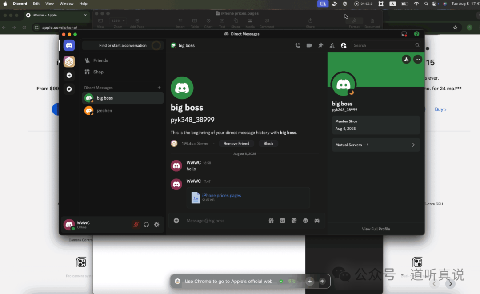Open the profile more options menu
Screen dimensions: 480x294
(417, 59)
